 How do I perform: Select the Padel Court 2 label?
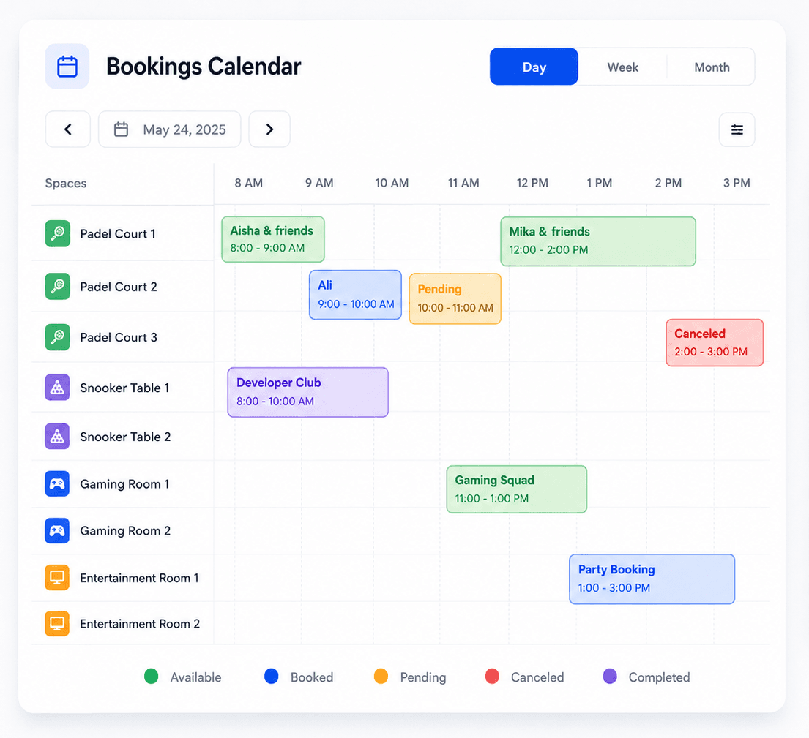pos(119,287)
